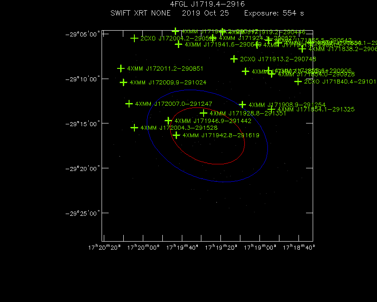Select the label 2CXO J171913.2-290748

click(x=278, y=59)
